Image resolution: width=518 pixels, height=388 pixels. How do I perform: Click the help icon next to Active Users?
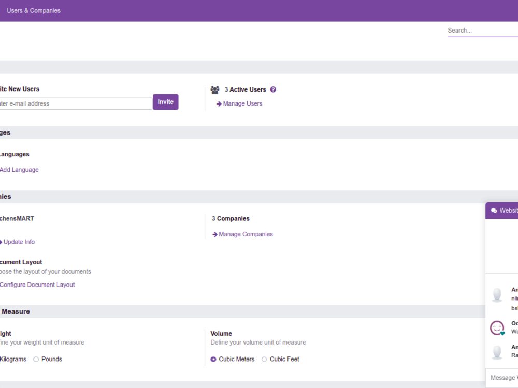point(273,89)
